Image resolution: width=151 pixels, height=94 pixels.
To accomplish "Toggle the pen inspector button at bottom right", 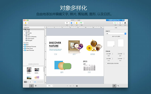I will point(114,86).
